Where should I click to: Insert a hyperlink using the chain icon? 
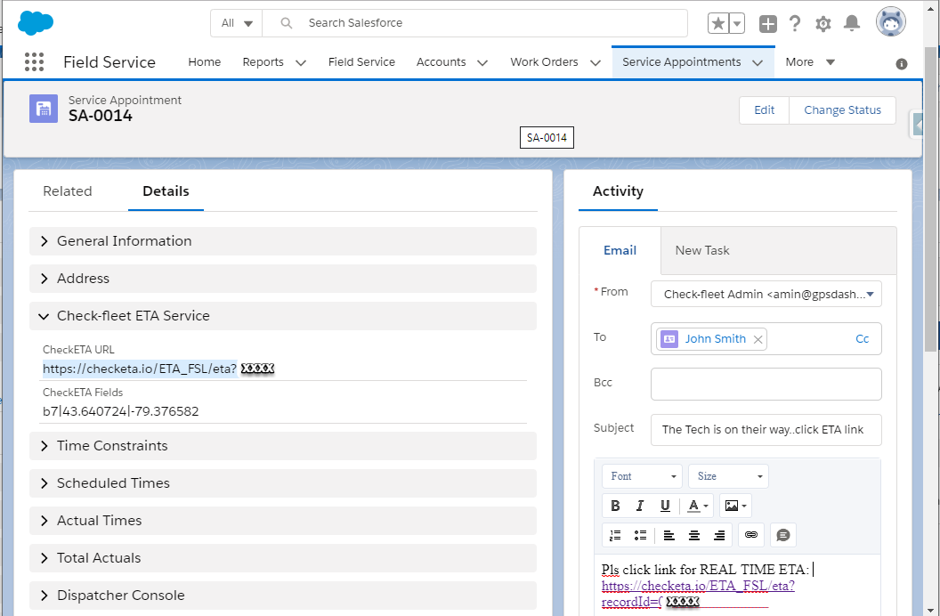point(750,534)
